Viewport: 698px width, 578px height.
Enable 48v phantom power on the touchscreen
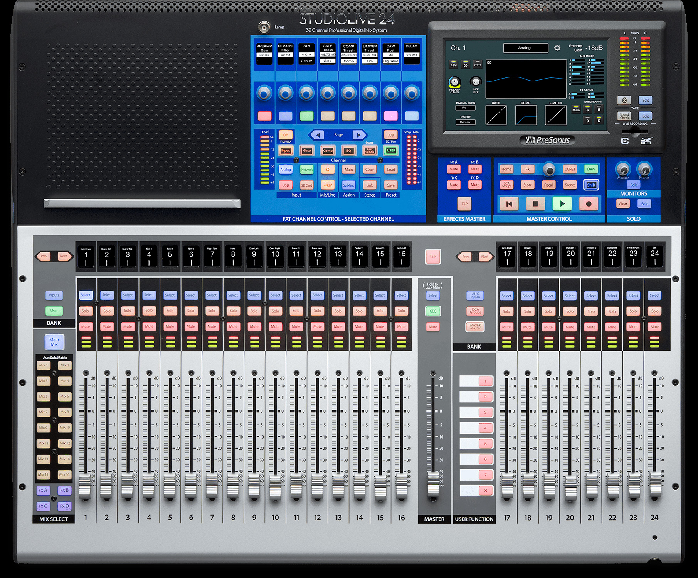pyautogui.click(x=454, y=65)
